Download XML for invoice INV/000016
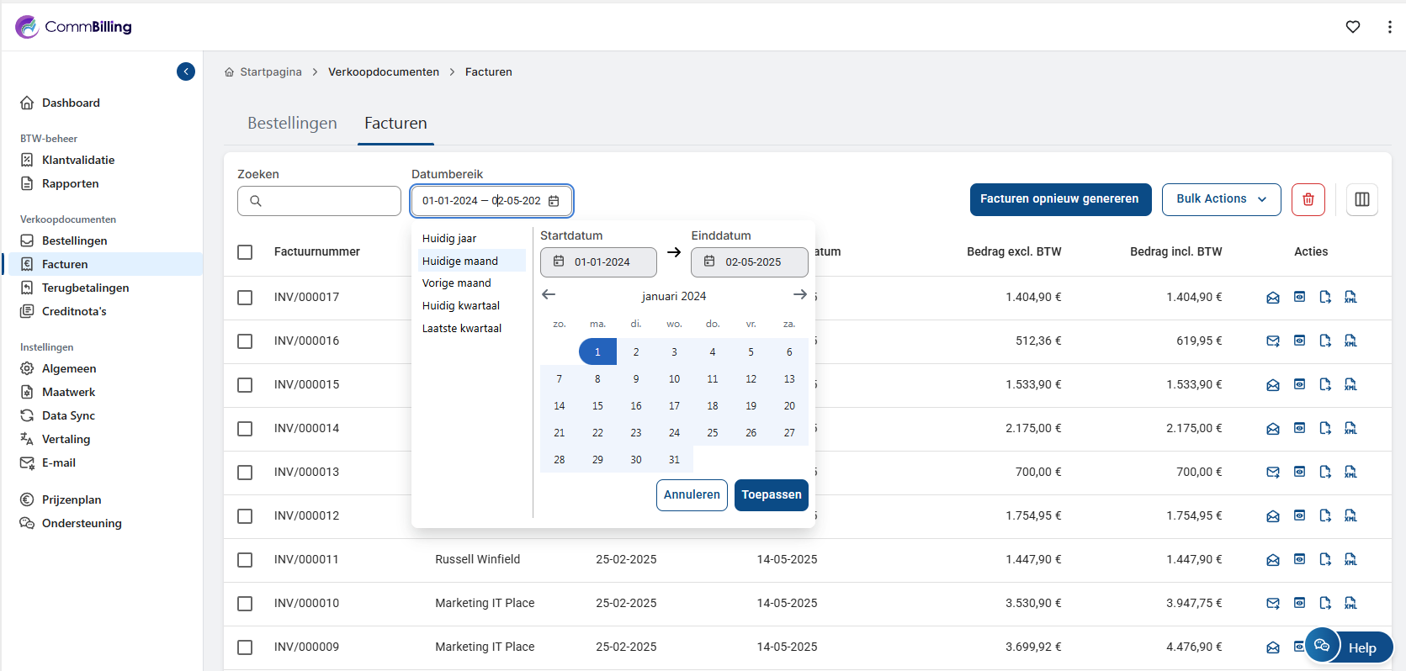This screenshot has height=671, width=1406. (1350, 341)
